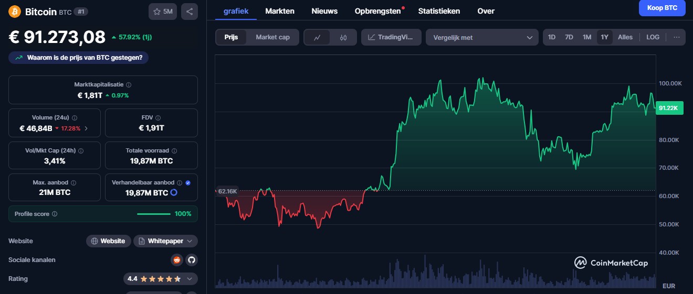Show info for Profile score
The width and height of the screenshot is (693, 294).
pos(55,214)
